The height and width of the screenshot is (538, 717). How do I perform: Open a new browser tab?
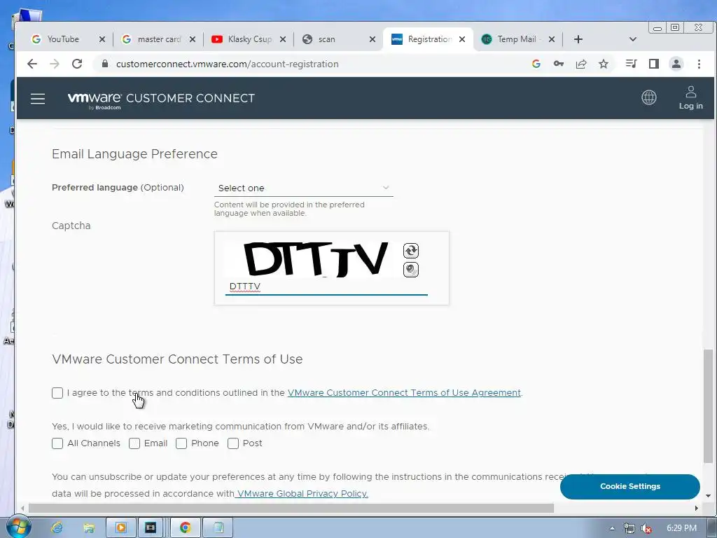578,39
